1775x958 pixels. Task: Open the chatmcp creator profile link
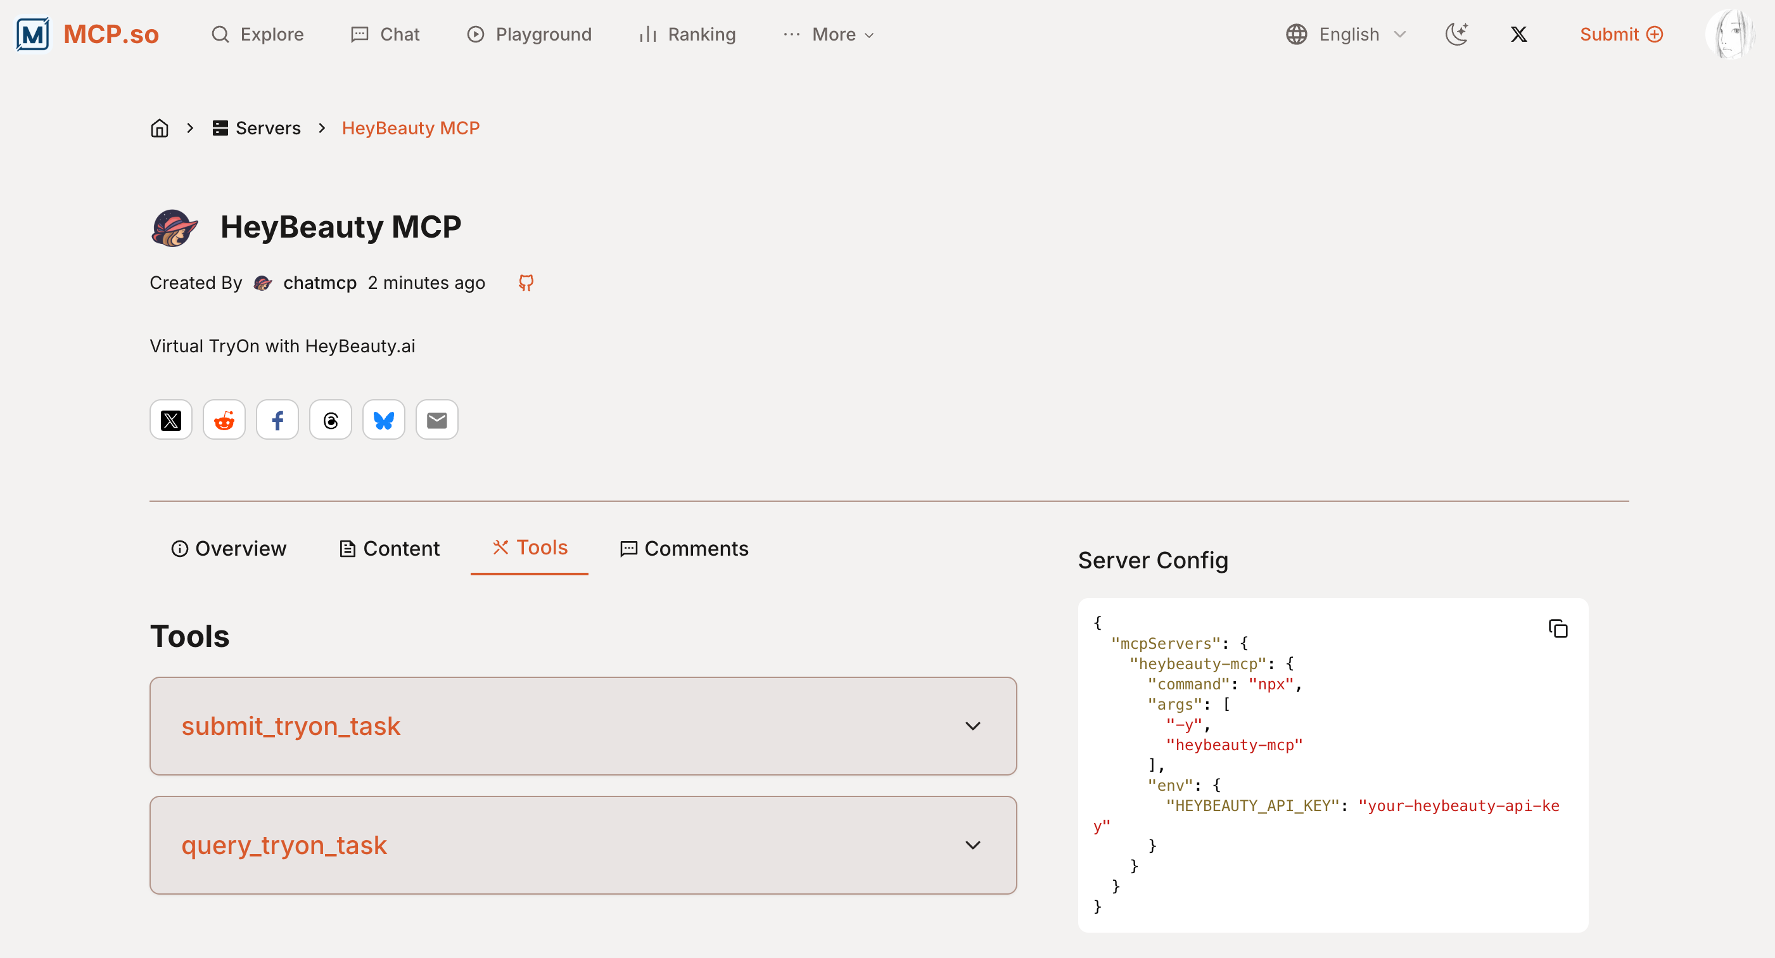pos(319,283)
